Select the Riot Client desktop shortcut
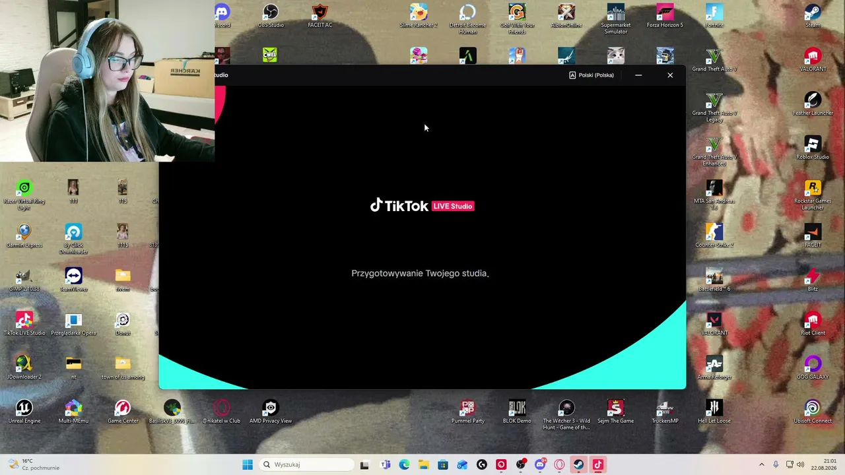Viewport: 845px width, 475px height. (x=813, y=323)
